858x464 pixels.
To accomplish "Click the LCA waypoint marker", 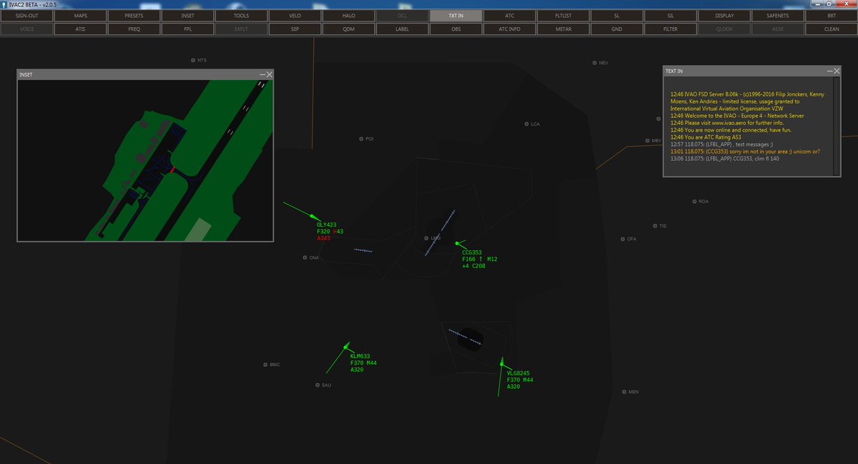I will coord(527,124).
